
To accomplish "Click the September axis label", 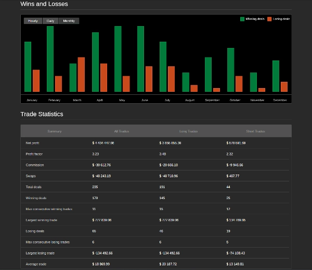I will (212, 100).
